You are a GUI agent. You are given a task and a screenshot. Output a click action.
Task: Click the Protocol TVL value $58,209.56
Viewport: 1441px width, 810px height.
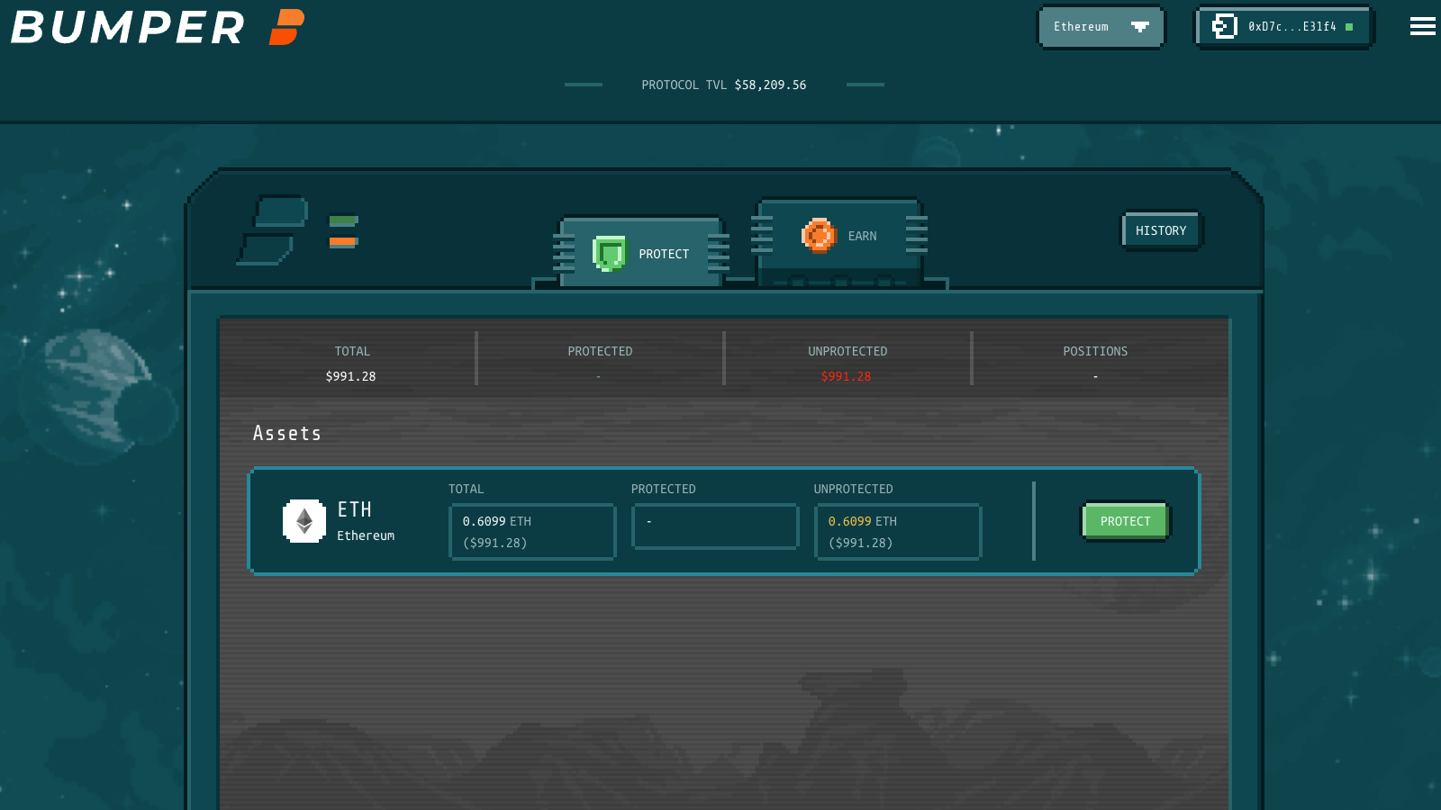(x=770, y=85)
